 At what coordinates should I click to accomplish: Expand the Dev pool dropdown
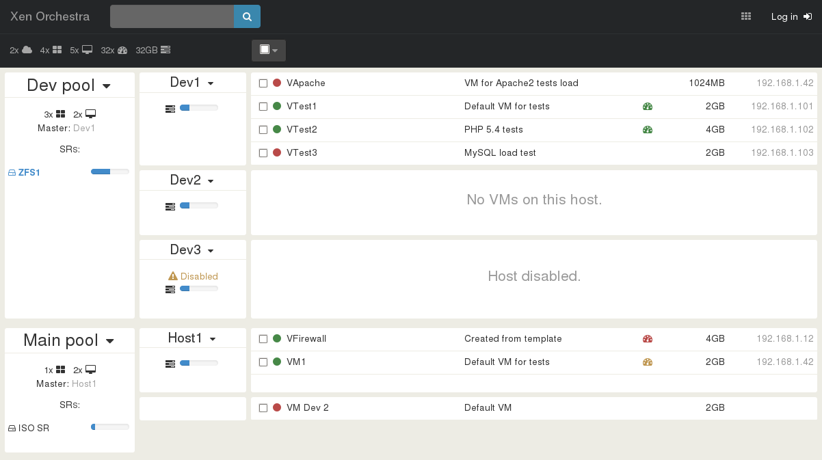[107, 86]
